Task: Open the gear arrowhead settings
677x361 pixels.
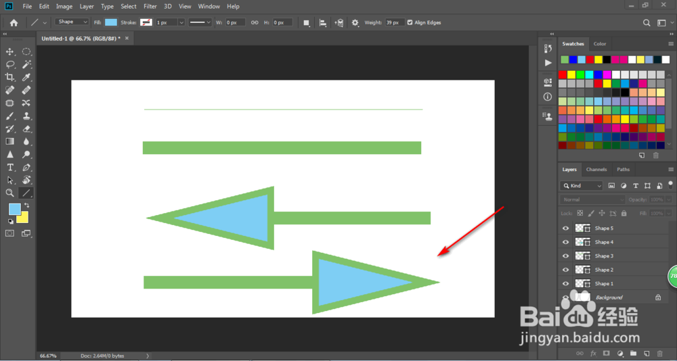Action: (x=355, y=23)
